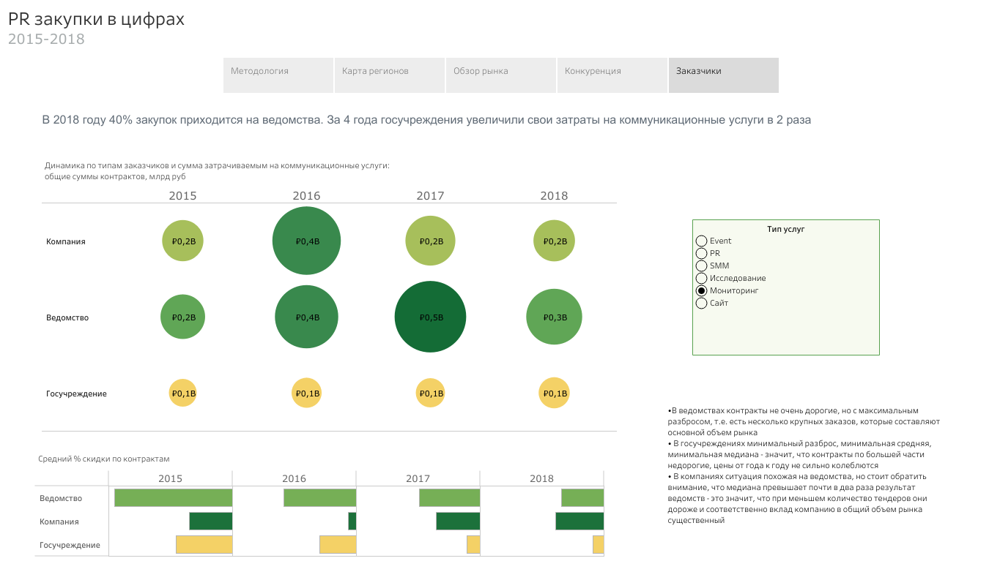Viewport: 1000px width, 561px height.
Task: Select the Event radio option
Action: coord(701,241)
